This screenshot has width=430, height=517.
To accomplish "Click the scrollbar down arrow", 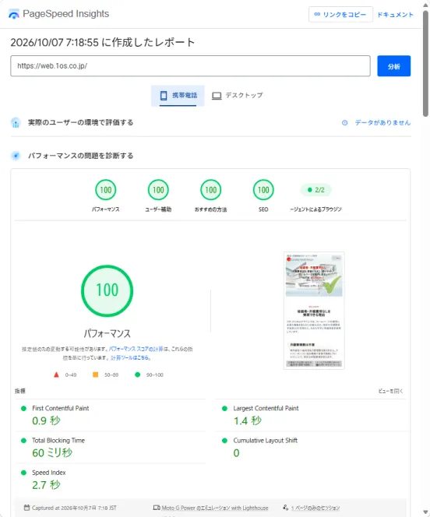I will (x=425, y=512).
